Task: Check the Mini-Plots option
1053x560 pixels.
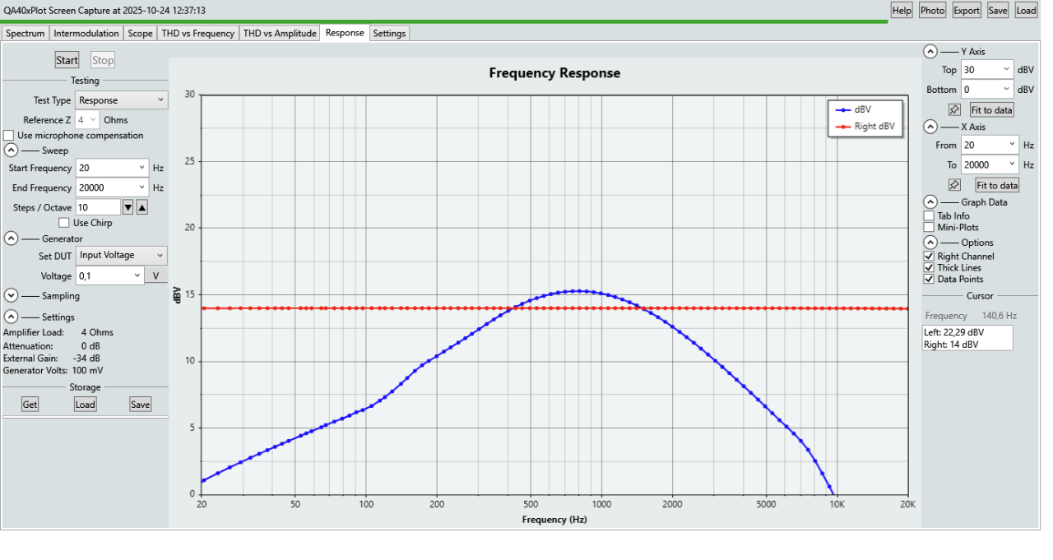Action: pyautogui.click(x=929, y=227)
